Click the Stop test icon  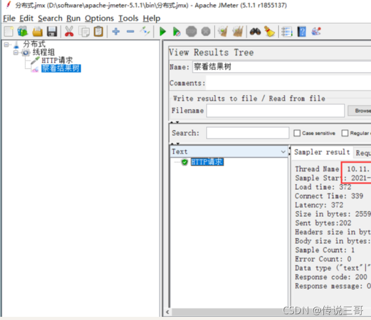click(191, 31)
